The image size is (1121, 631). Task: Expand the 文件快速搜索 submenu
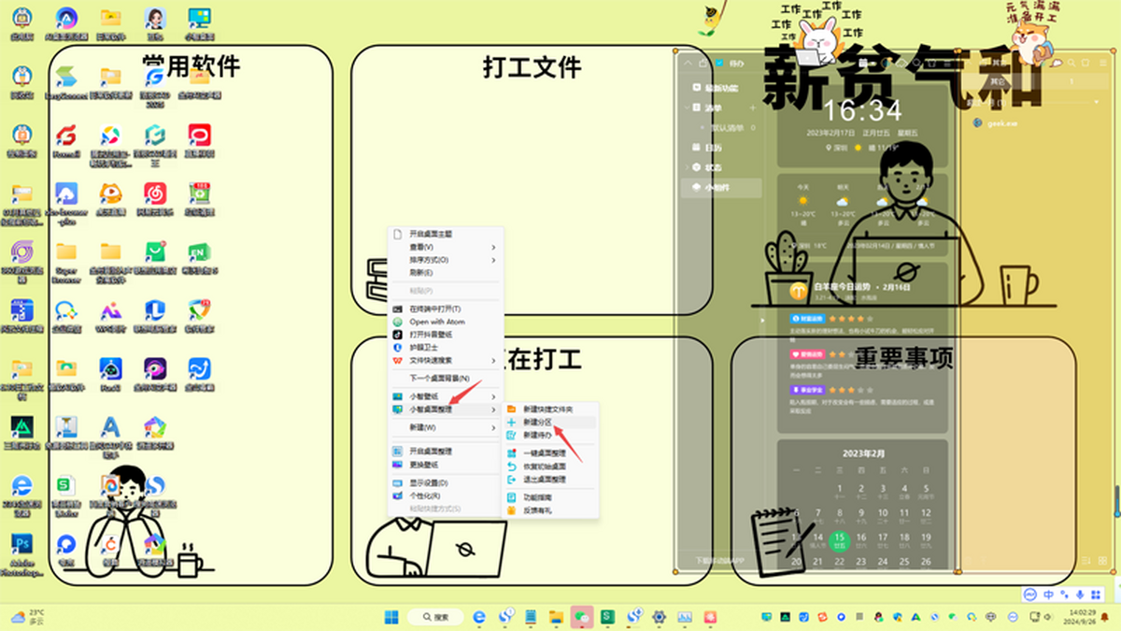446,360
